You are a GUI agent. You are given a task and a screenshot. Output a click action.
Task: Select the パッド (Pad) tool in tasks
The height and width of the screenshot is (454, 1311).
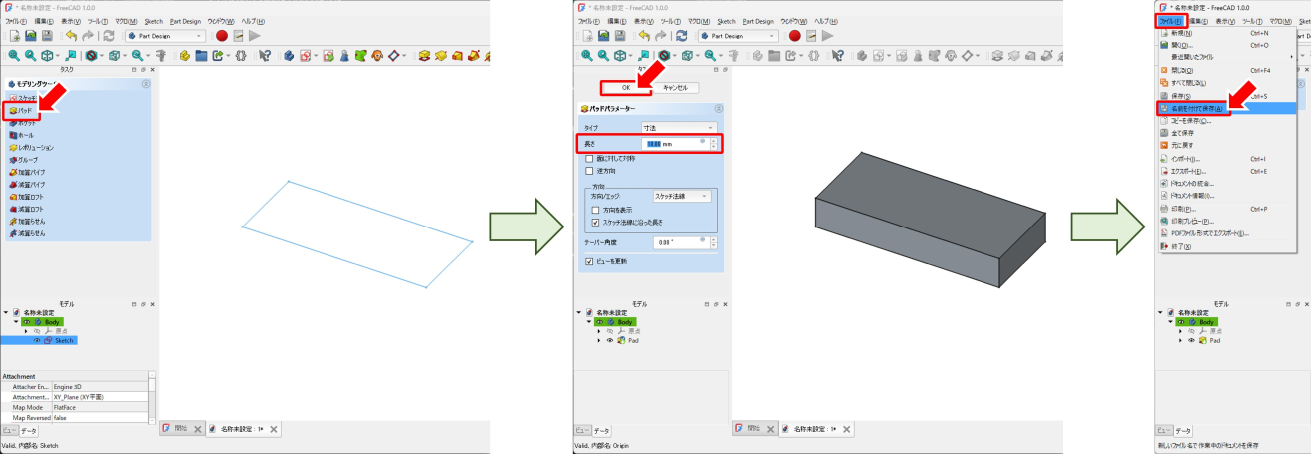[x=27, y=110]
